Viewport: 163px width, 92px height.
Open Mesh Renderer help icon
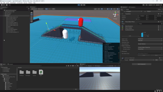(x=158, y=26)
